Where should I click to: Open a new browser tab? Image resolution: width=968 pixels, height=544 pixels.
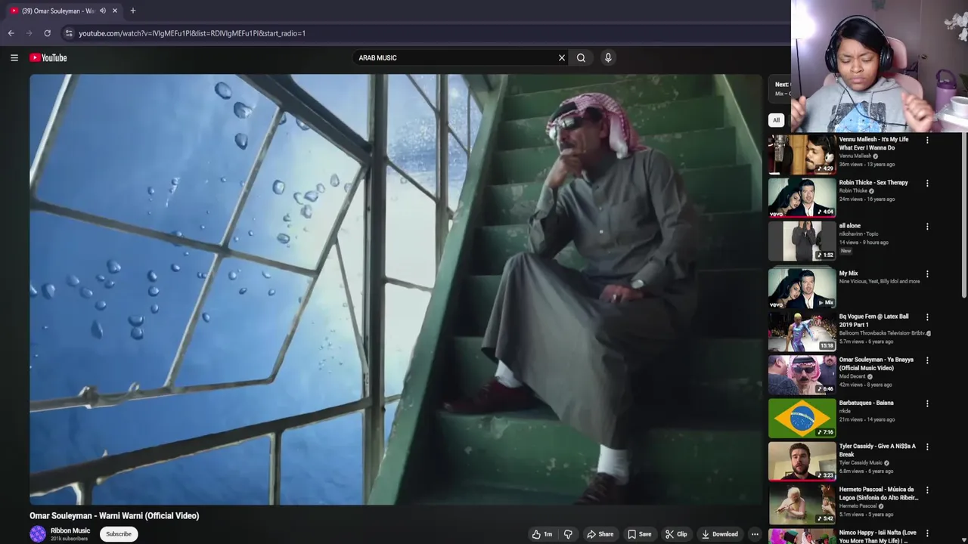[133, 11]
